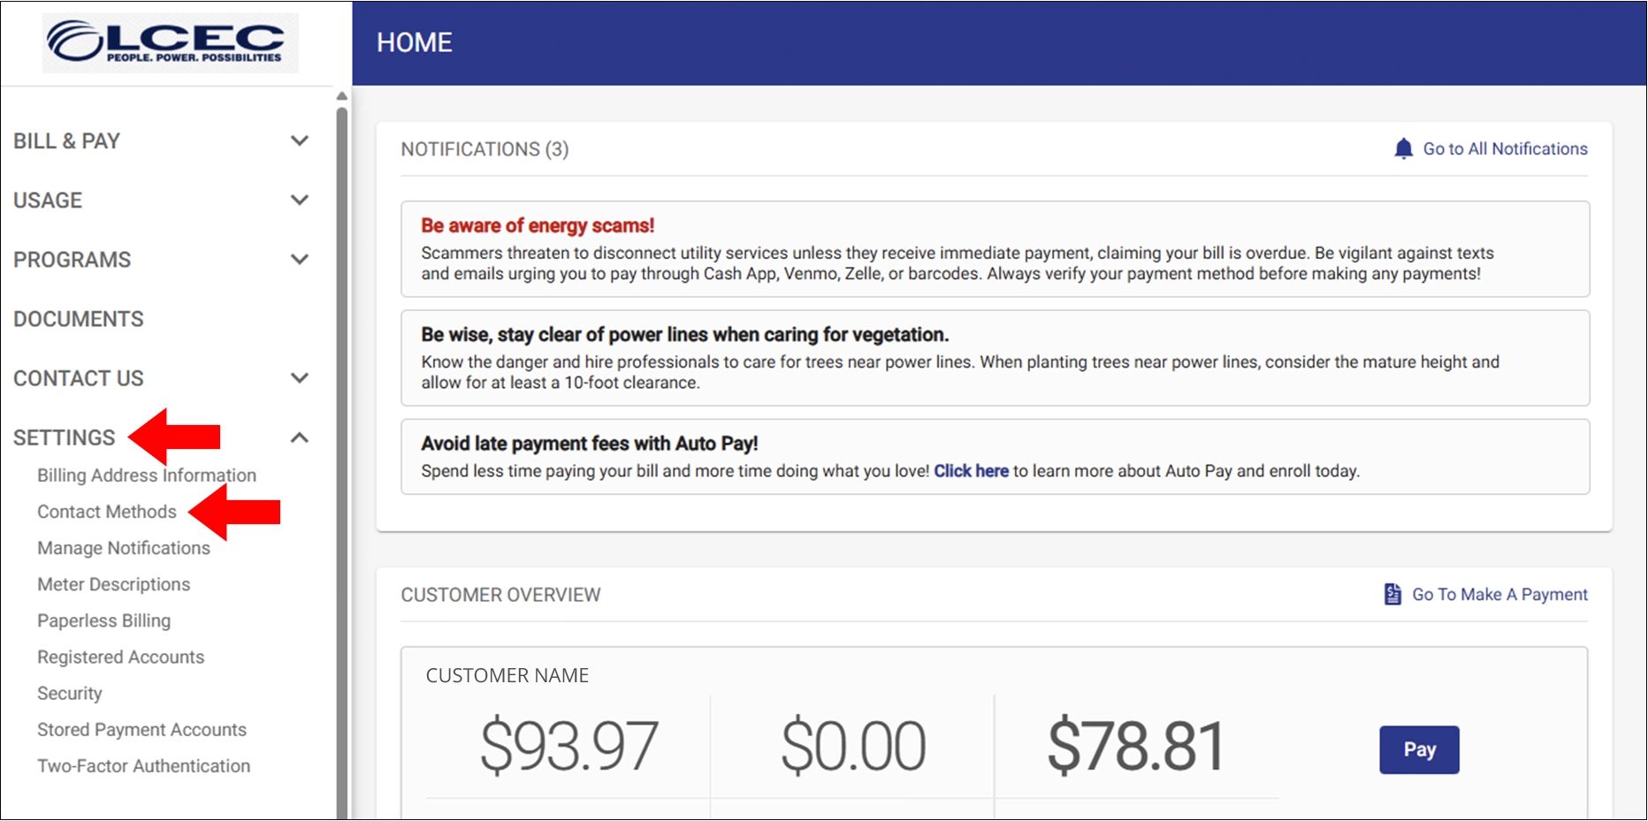Image resolution: width=1648 pixels, height=821 pixels.
Task: Click the sidebar scroll up arrow
Action: [342, 95]
